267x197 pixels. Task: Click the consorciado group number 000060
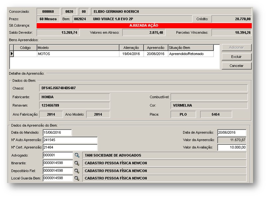coord(48,12)
